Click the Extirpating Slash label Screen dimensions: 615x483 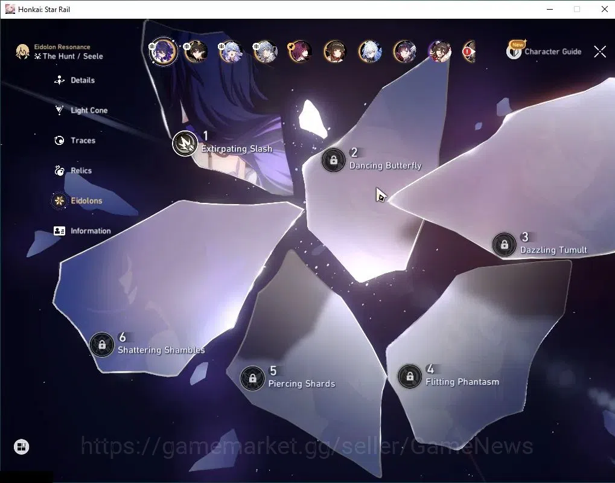pos(237,149)
